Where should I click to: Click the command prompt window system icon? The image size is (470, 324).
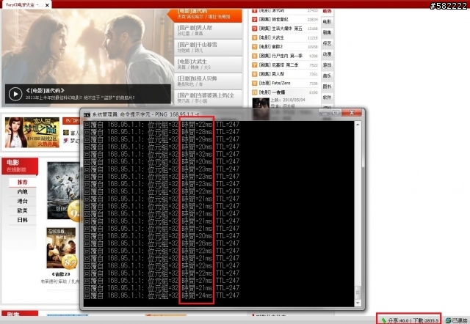pyautogui.click(x=87, y=114)
